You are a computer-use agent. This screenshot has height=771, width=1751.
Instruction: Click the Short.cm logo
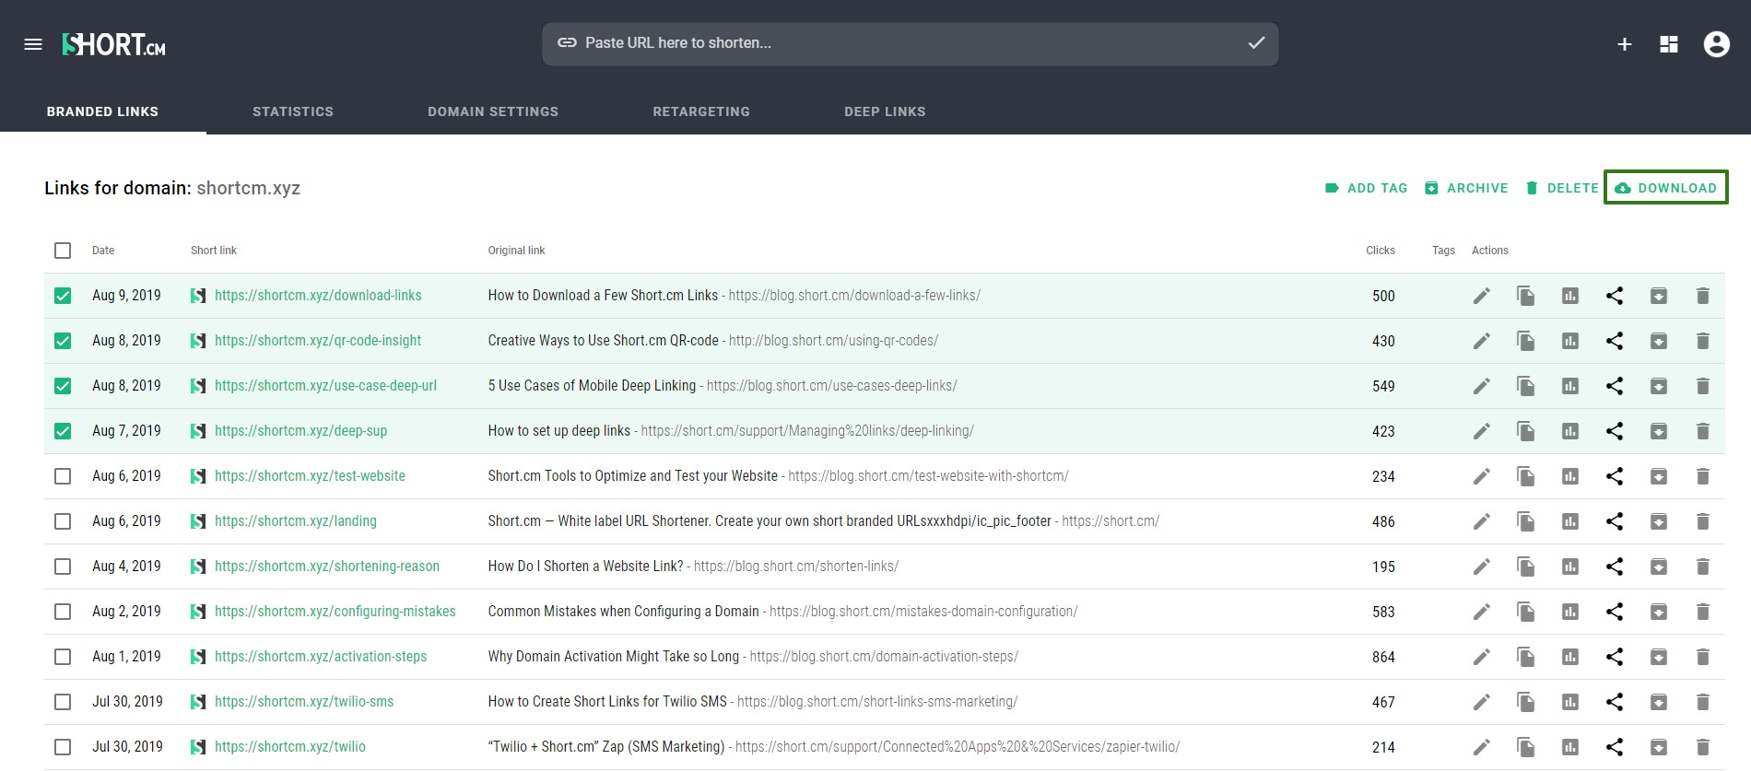pos(114,44)
